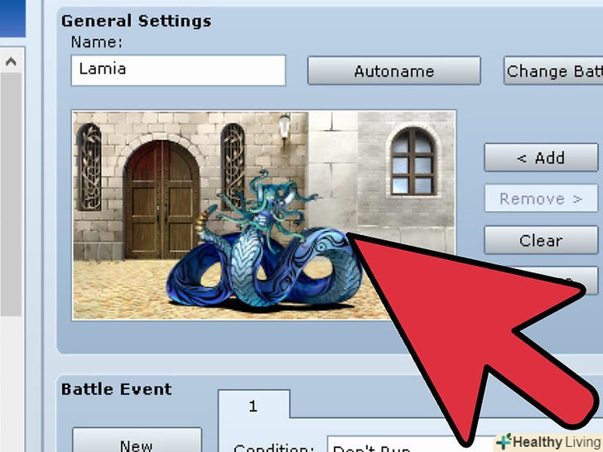Click the up arrow of the left scrollbar
The width and height of the screenshot is (603, 452).
pos(11,61)
